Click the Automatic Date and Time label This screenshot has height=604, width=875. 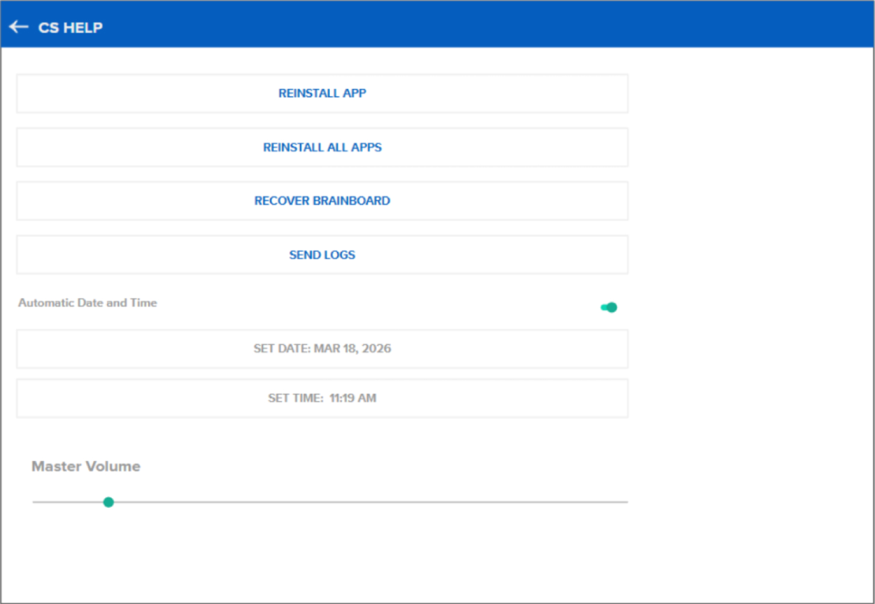tap(87, 303)
